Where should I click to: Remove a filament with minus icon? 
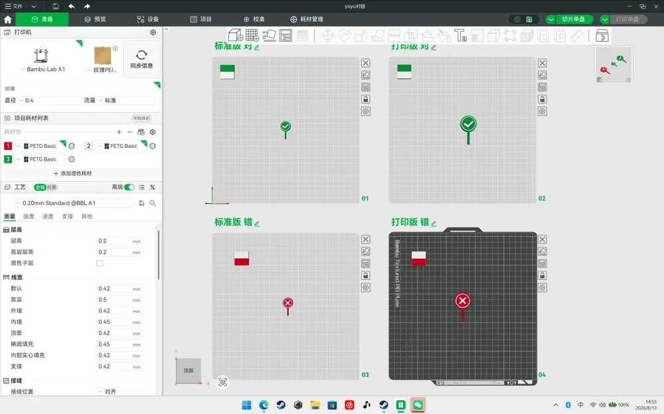tap(130, 132)
